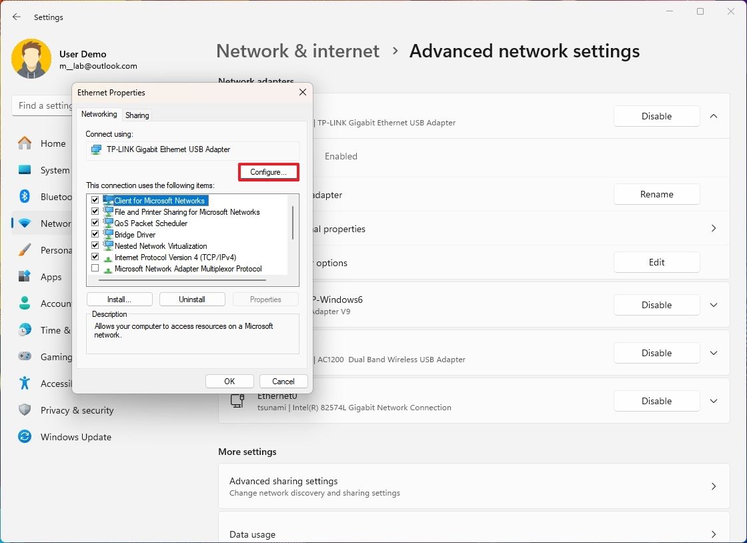Expand the AC1200 Dual Band Wireless adapter section
The width and height of the screenshot is (747, 543).
[714, 353]
